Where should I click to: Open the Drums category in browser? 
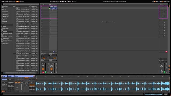click(x=5, y=10)
